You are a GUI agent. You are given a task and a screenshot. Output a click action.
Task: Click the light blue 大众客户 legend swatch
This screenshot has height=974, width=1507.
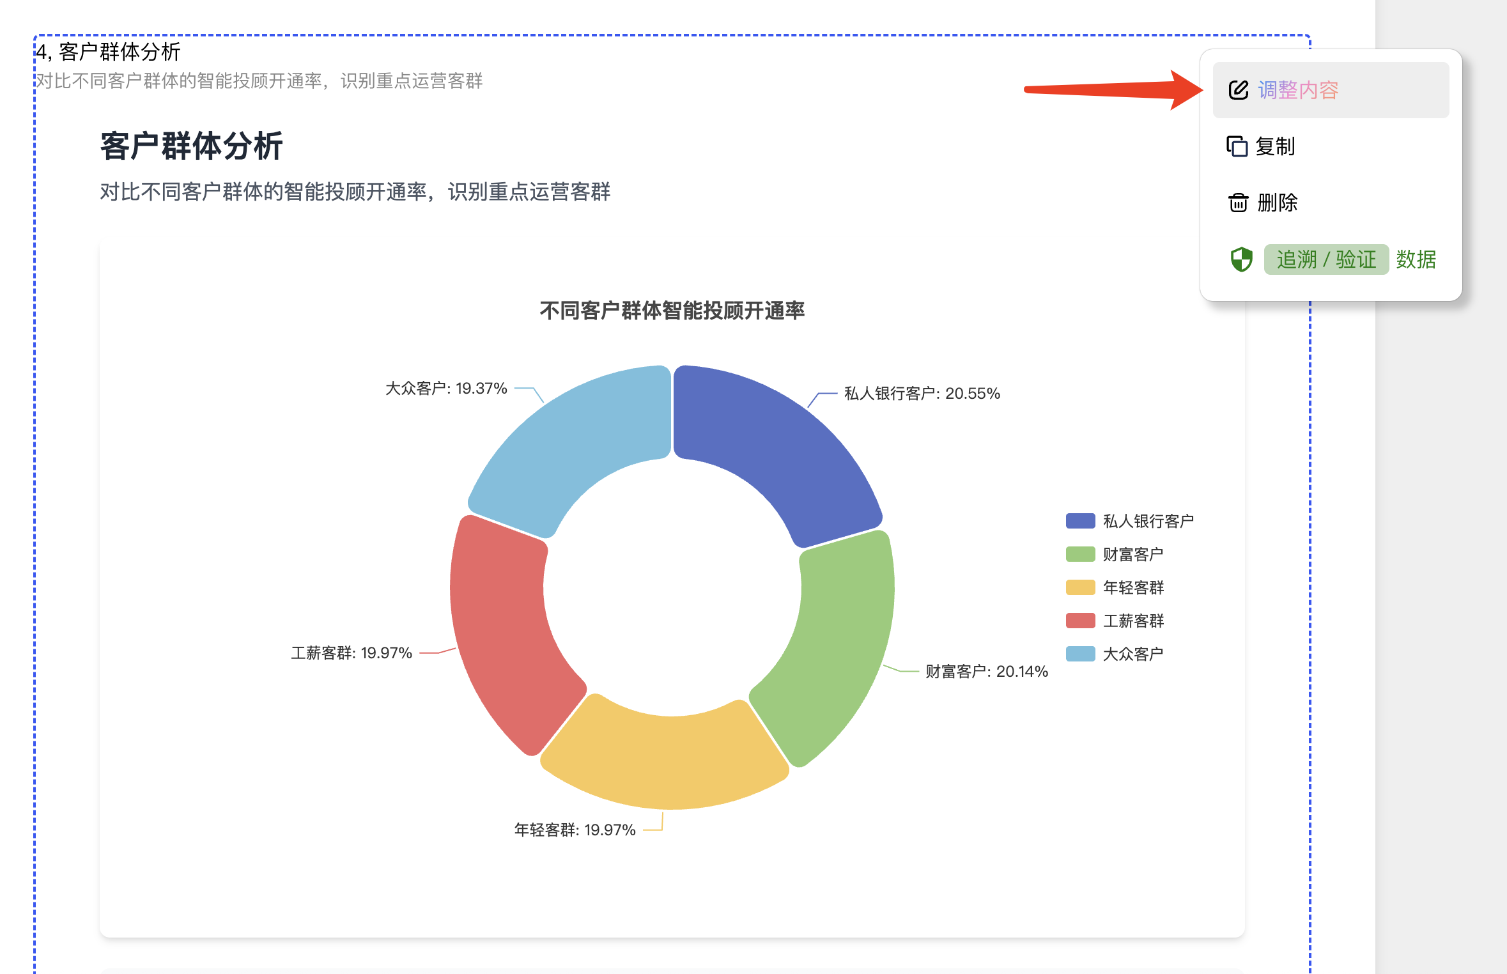point(1081,654)
